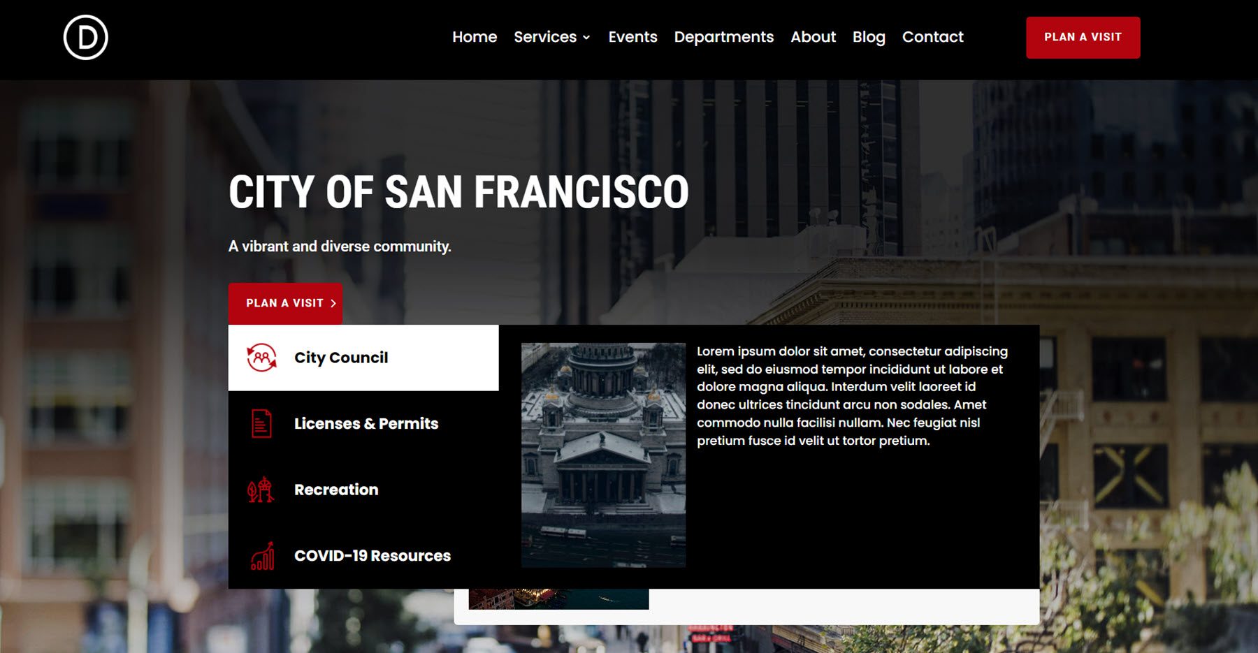This screenshot has width=1258, height=653.
Task: Switch to the COVID-19 Resources tab
Action: tap(363, 556)
